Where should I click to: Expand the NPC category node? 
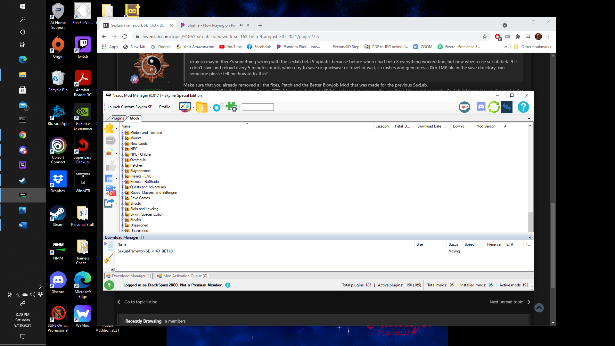point(122,149)
